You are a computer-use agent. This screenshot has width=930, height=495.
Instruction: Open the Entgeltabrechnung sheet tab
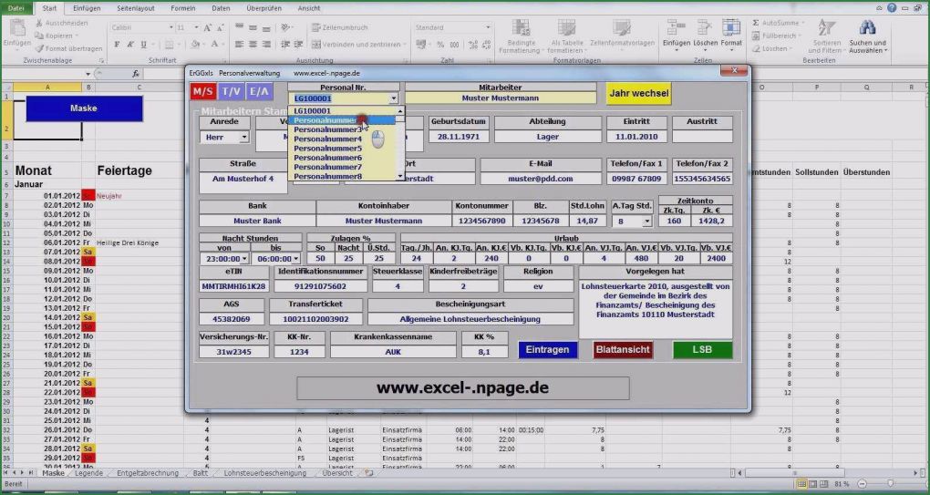pos(147,473)
